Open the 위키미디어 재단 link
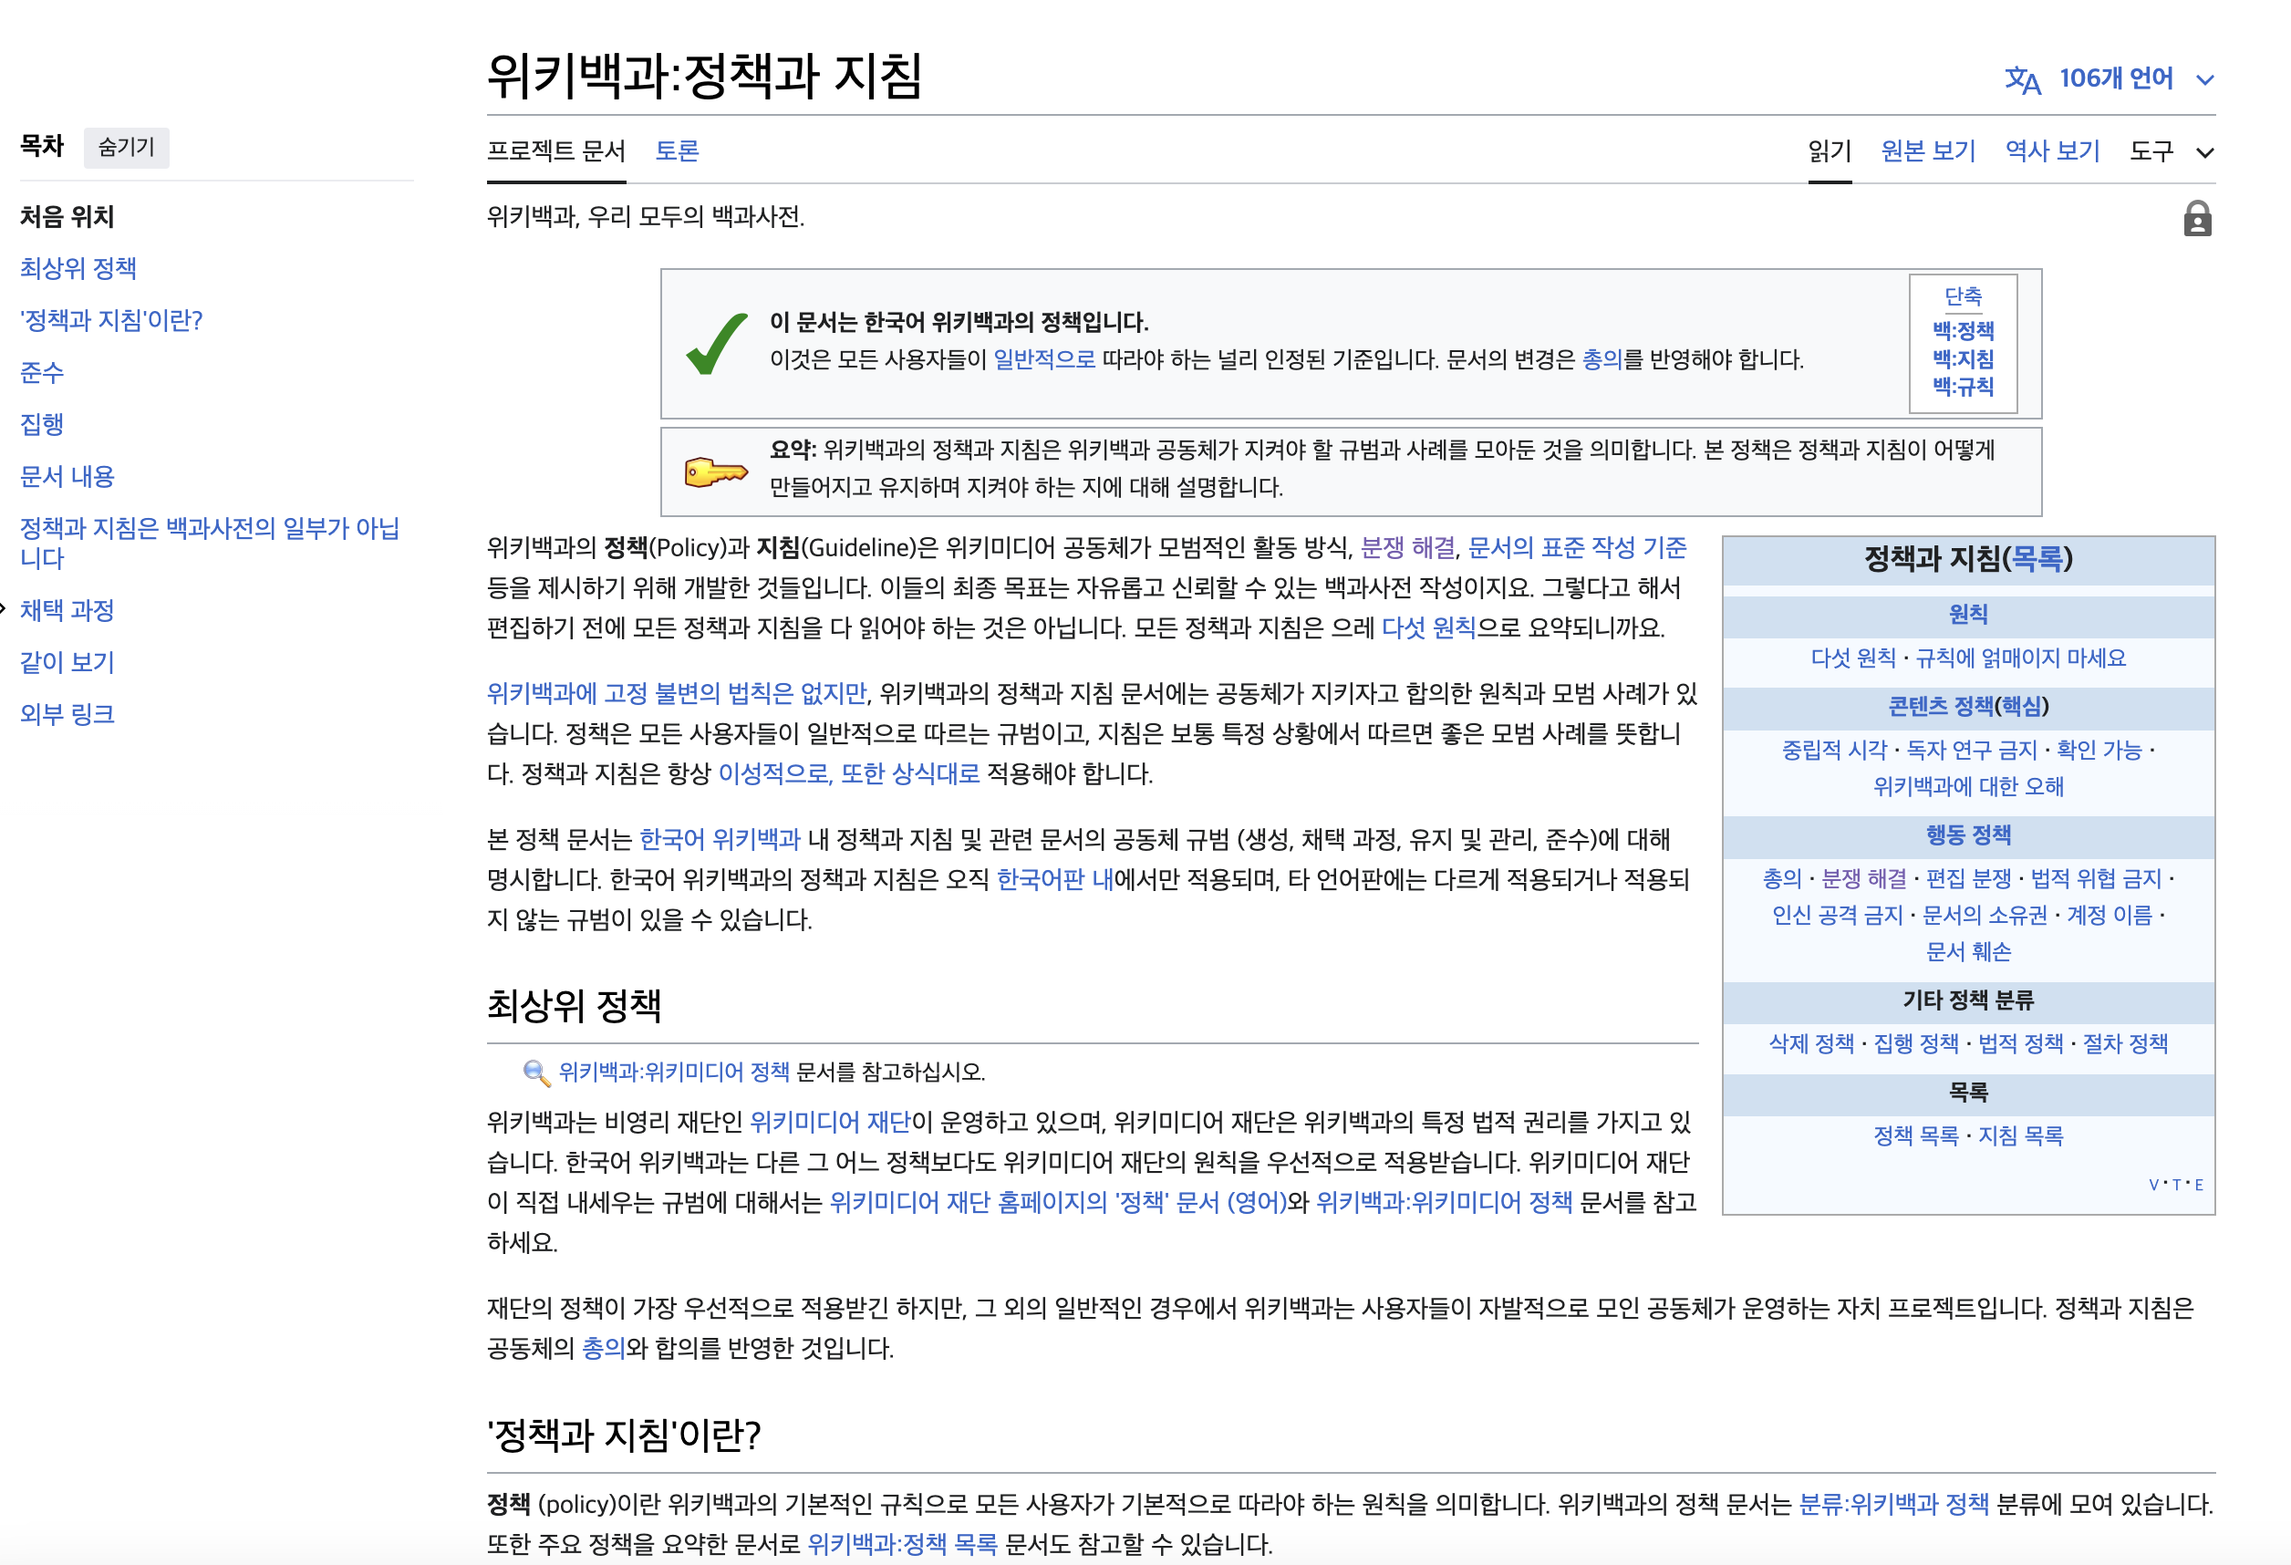Screen dimensions: 2291x1565 pos(830,1123)
